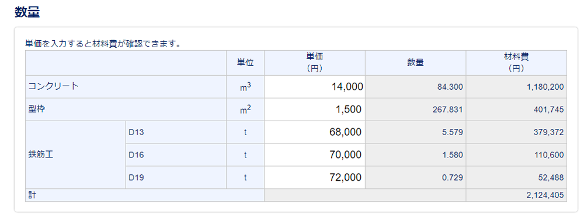This screenshot has width=584, height=218.
Task: Click the 数量 section heading
Action: click(27, 12)
